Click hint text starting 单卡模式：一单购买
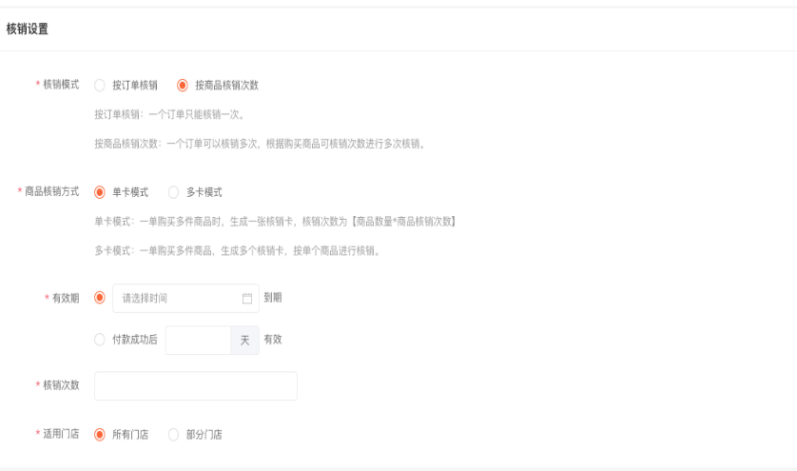This screenshot has height=471, width=797. point(276,222)
